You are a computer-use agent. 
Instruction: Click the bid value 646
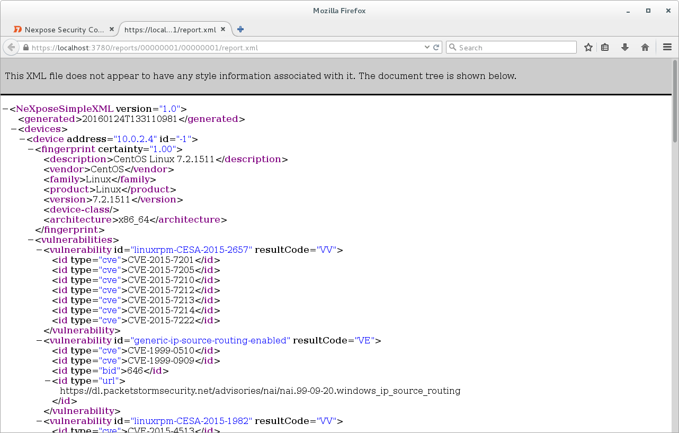135,371
